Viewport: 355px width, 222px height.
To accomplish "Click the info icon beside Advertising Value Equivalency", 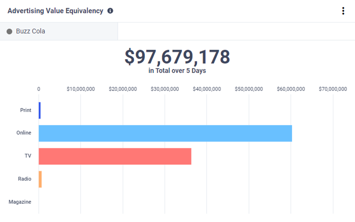I will click(x=110, y=11).
